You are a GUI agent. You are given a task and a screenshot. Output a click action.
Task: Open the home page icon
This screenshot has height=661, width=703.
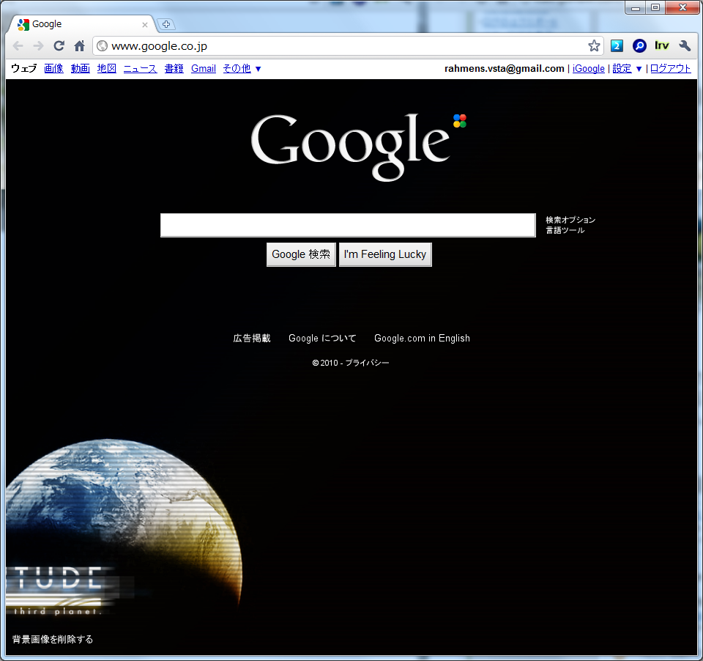click(79, 45)
